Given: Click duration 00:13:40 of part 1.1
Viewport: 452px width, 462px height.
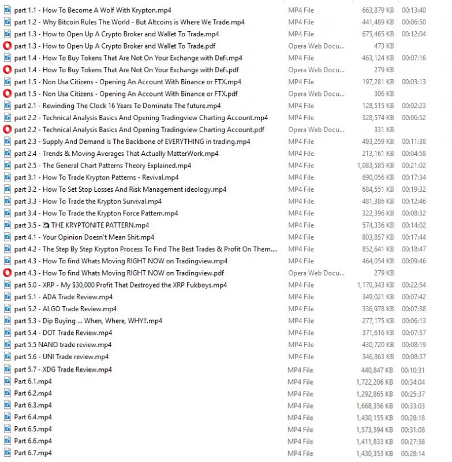Looking at the screenshot, I should pyautogui.click(x=414, y=10).
